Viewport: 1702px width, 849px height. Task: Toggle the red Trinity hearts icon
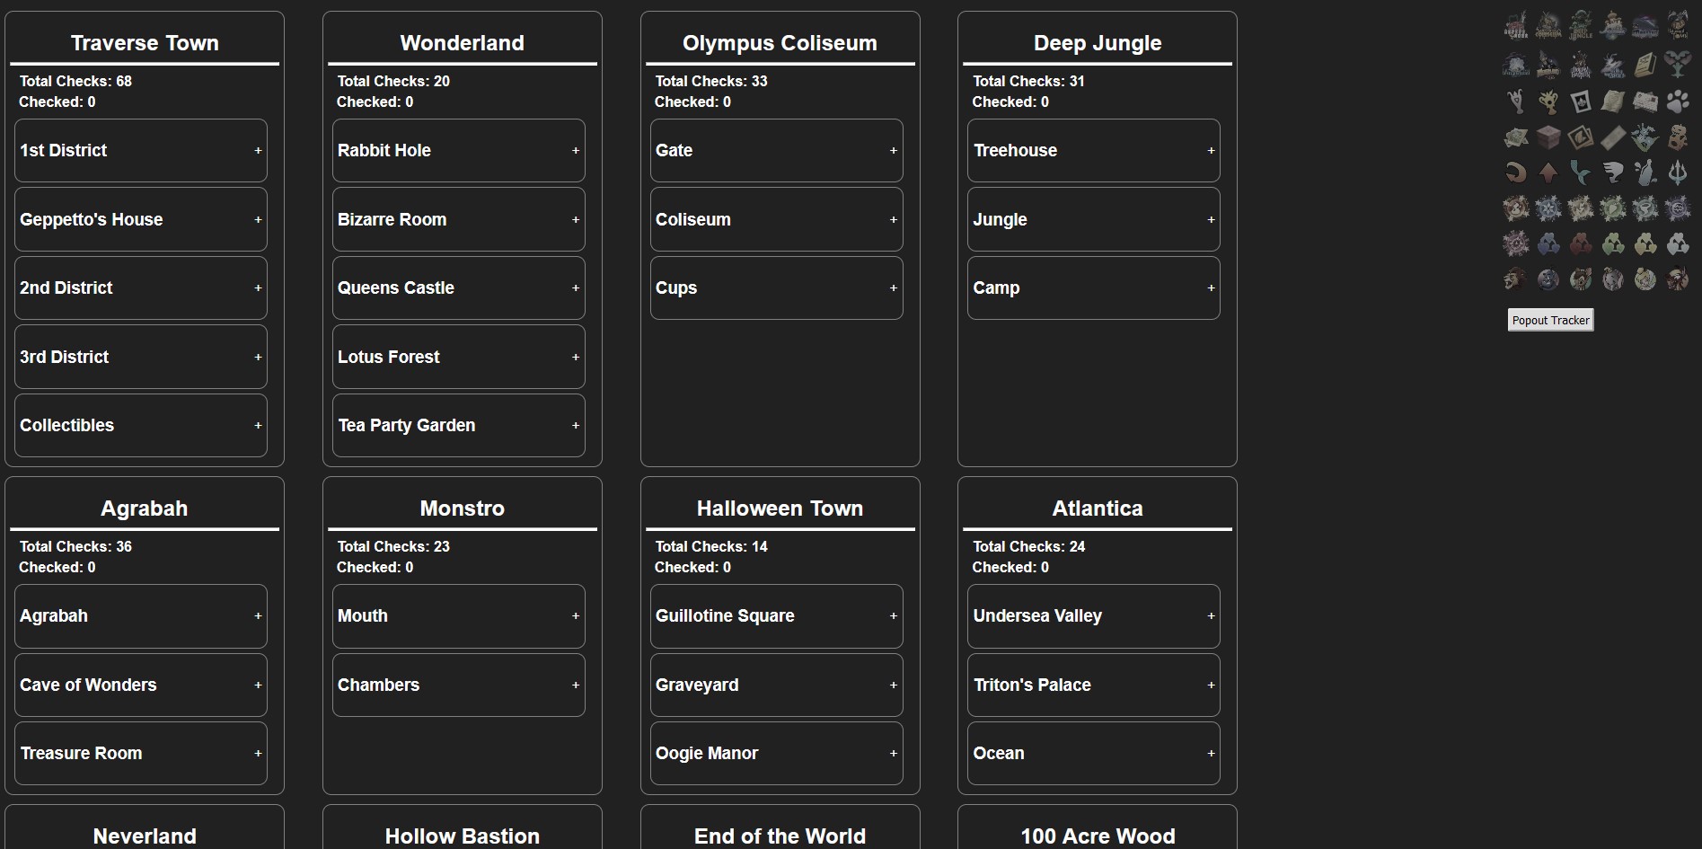(x=1582, y=244)
